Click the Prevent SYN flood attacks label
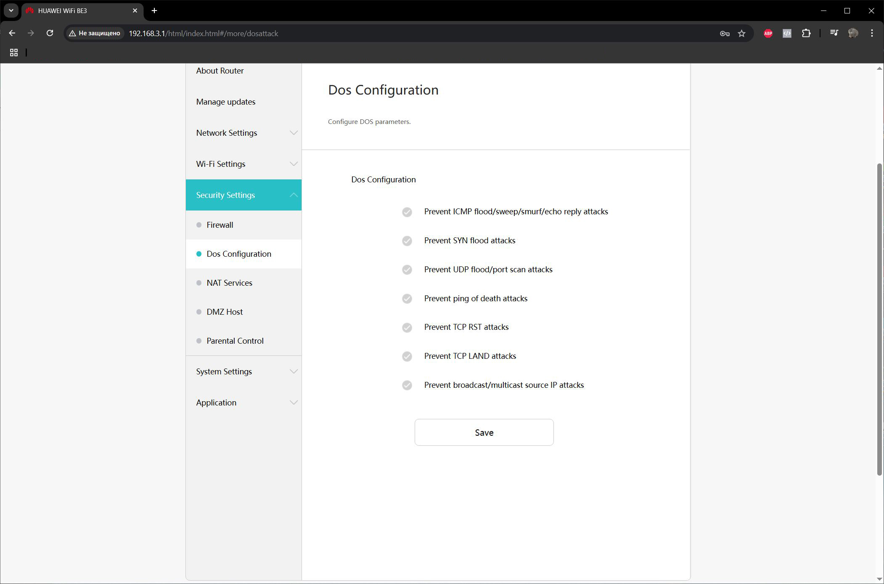884x584 pixels. coord(469,241)
